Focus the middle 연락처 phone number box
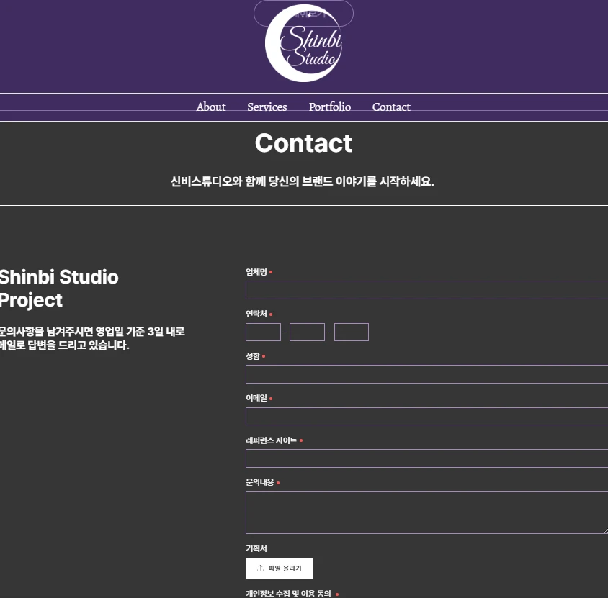608x598 pixels. pos(307,332)
